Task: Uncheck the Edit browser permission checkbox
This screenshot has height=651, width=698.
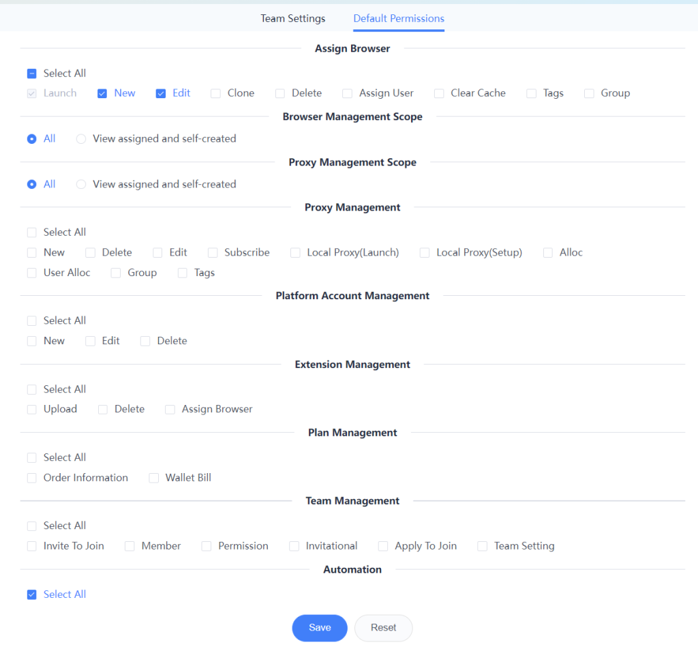Action: (x=161, y=93)
